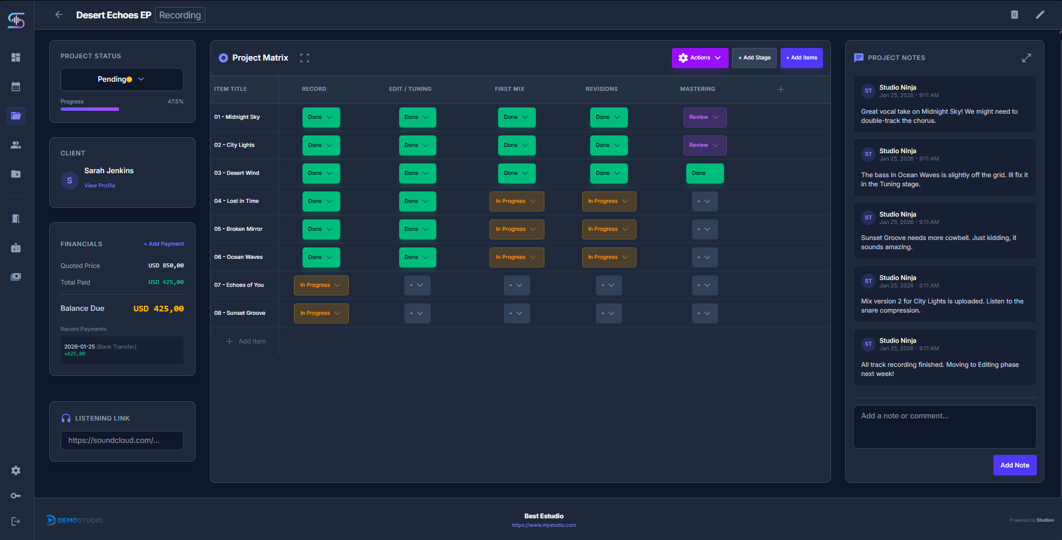Click Add Payment in the Financials panel

[164, 243]
